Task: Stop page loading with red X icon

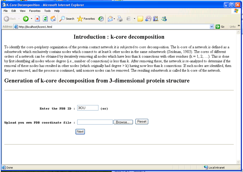Action: (x=37, y=19)
